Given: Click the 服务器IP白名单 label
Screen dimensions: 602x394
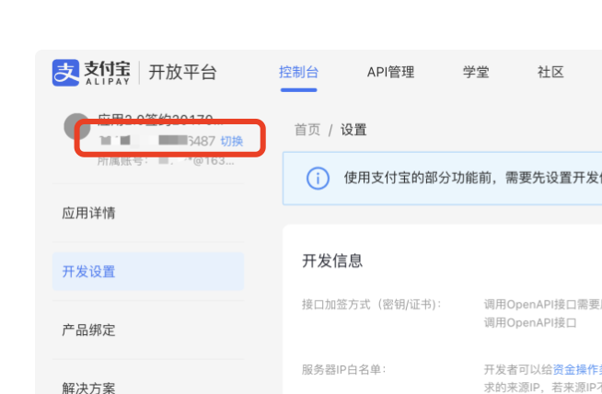Looking at the screenshot, I should pos(344,369).
